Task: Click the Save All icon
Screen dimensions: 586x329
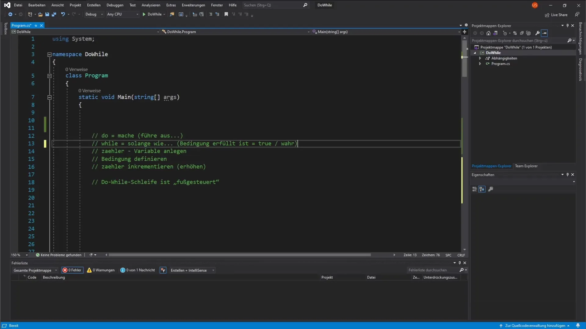Action: [x=54, y=14]
